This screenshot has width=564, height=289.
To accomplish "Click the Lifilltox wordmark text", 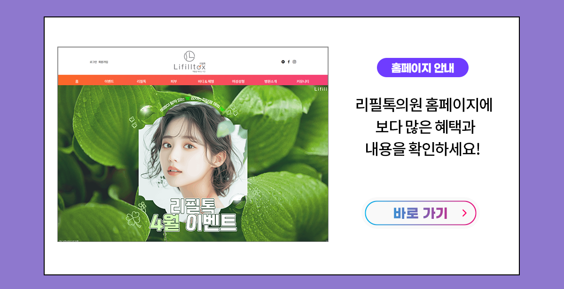I will (x=189, y=67).
